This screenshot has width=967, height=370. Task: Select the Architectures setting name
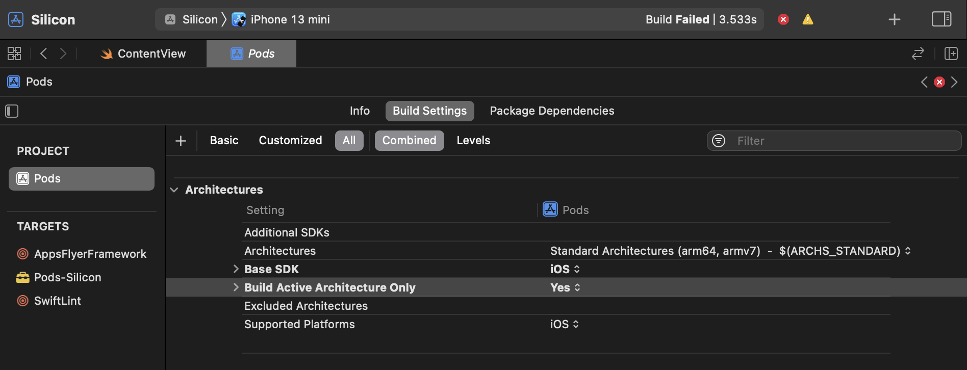(x=280, y=251)
